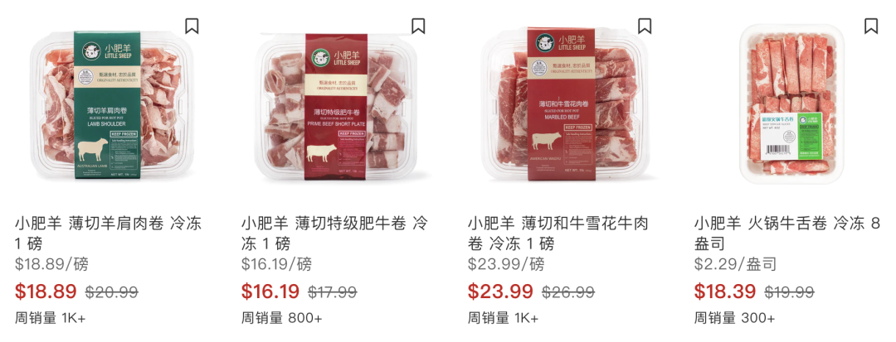The width and height of the screenshot is (896, 342).
Task: Open the marbled beef package photo
Action: pos(561,104)
